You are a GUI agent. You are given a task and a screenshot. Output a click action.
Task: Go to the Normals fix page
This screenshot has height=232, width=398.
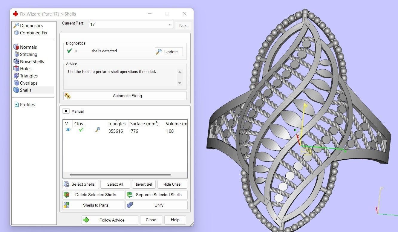28,47
